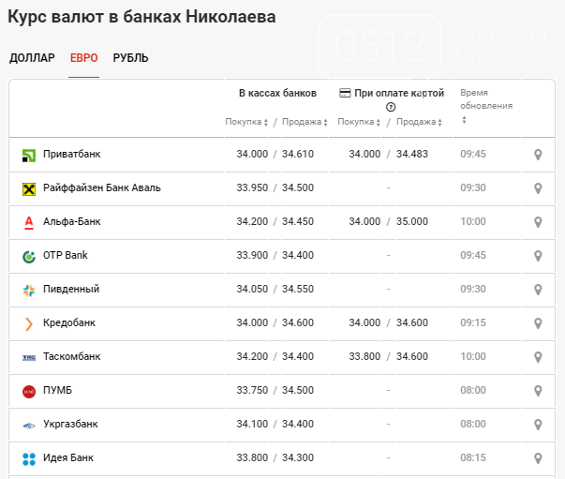Click the Privatbank logo icon
The width and height of the screenshot is (565, 479).
[x=28, y=155]
